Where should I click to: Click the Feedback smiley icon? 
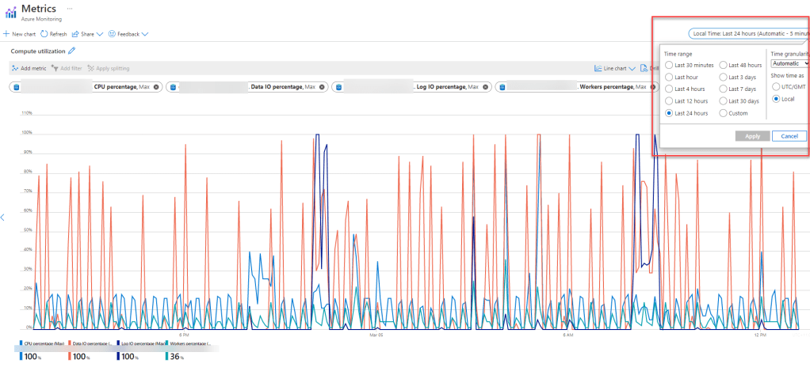(112, 34)
